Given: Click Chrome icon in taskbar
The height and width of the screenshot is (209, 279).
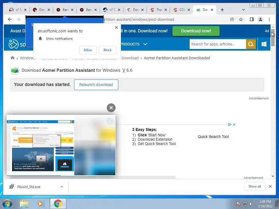Looking at the screenshot, I should pos(58,204).
